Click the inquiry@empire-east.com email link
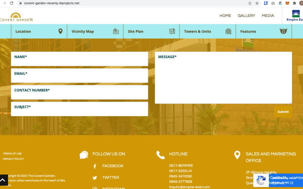303x189 pixels. tap(189, 187)
